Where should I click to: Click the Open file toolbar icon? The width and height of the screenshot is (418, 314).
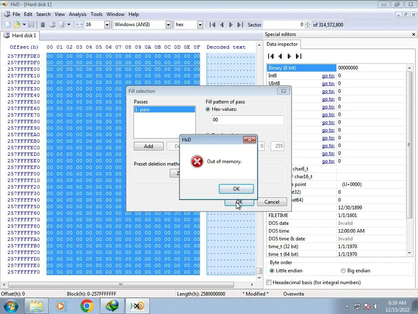17,25
